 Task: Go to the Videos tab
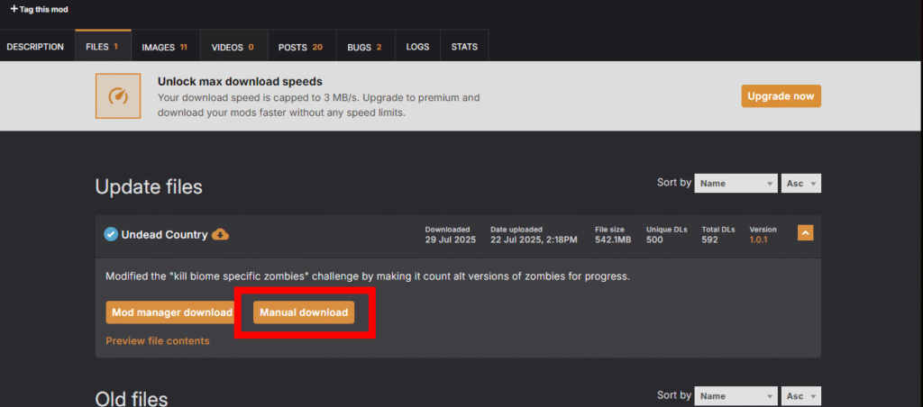233,47
